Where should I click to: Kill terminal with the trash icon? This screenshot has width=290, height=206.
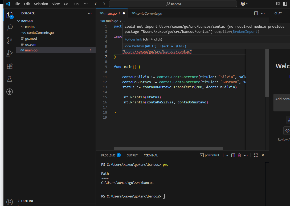[239, 155]
